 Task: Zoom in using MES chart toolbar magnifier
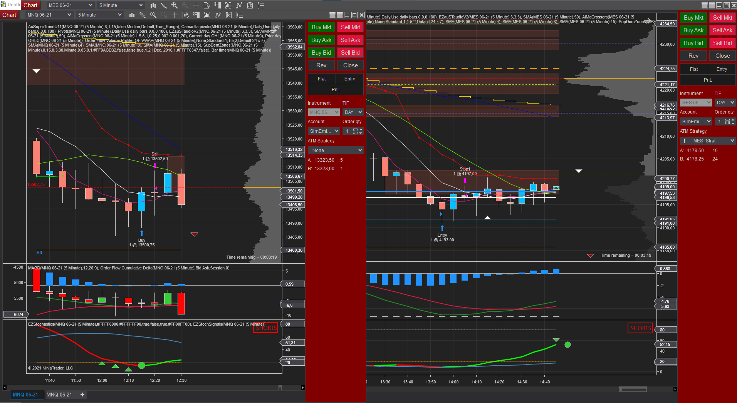pyautogui.click(x=175, y=5)
